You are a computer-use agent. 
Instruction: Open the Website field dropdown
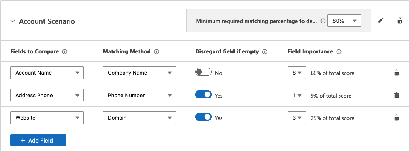point(47,118)
